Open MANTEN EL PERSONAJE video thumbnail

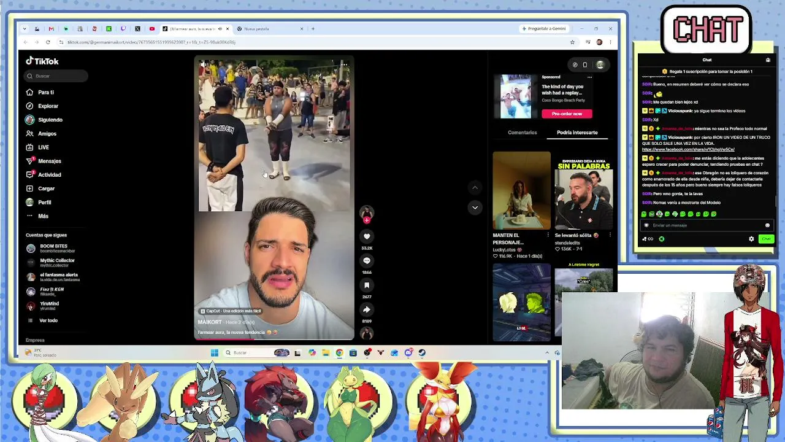(x=522, y=191)
